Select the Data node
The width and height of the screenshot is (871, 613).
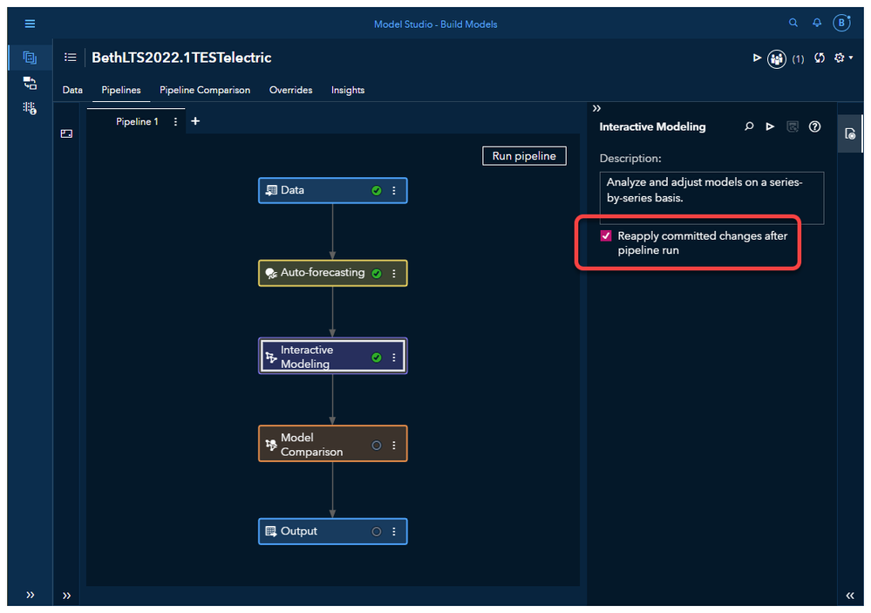point(333,191)
